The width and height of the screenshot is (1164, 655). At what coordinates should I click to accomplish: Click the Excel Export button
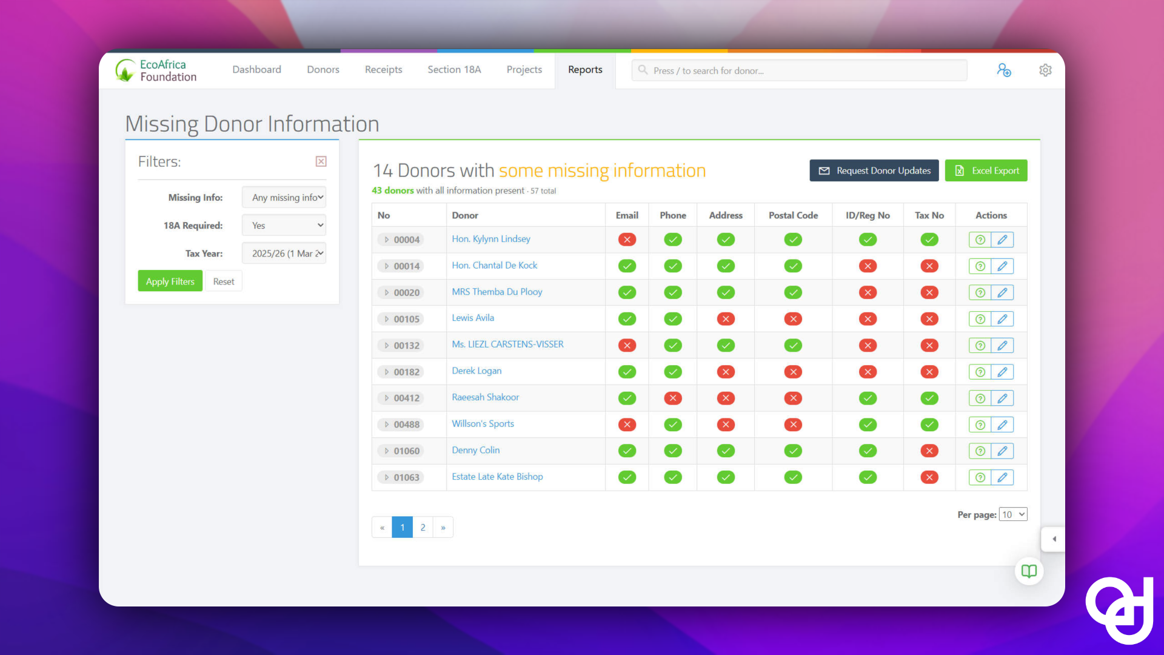click(x=986, y=170)
